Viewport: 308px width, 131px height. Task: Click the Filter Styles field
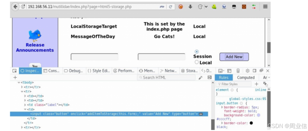233,84
